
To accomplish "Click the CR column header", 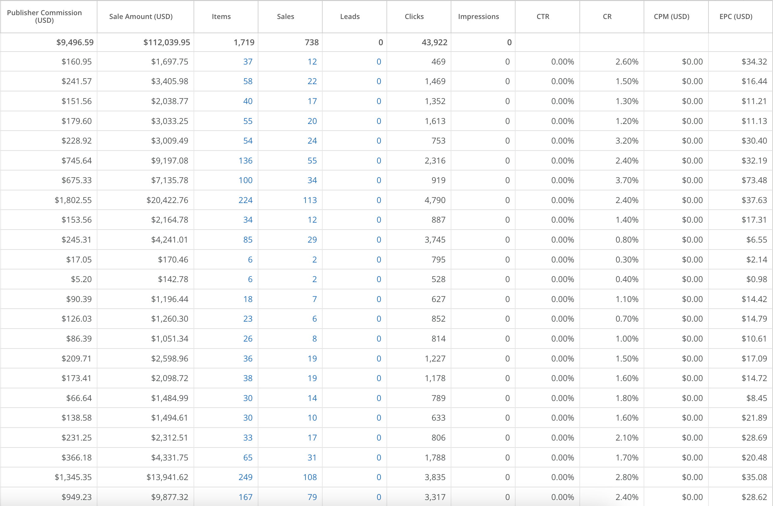I will [x=607, y=16].
